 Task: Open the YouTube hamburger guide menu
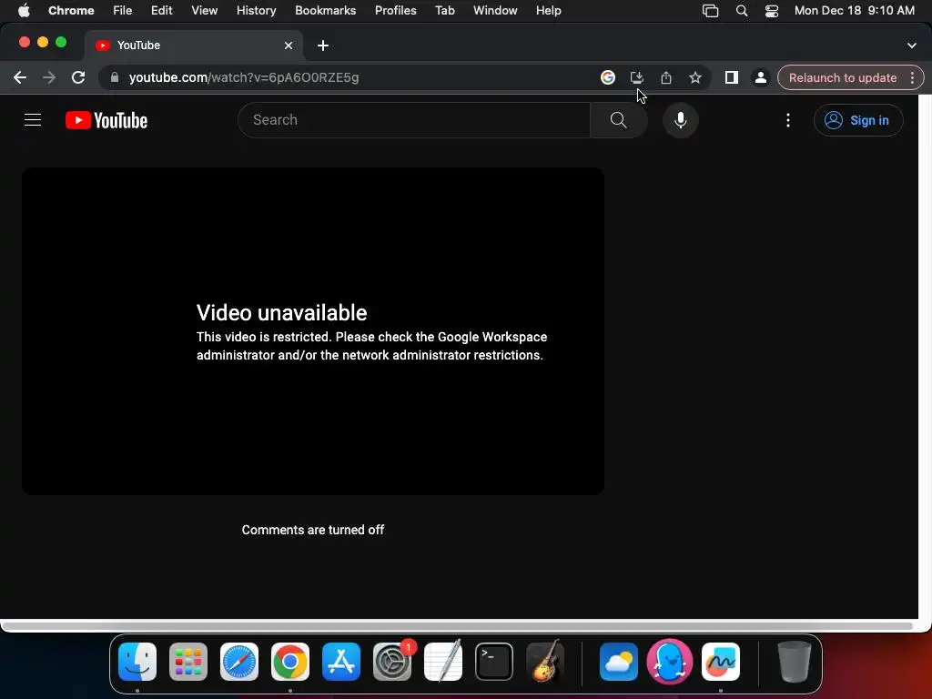pos(33,120)
